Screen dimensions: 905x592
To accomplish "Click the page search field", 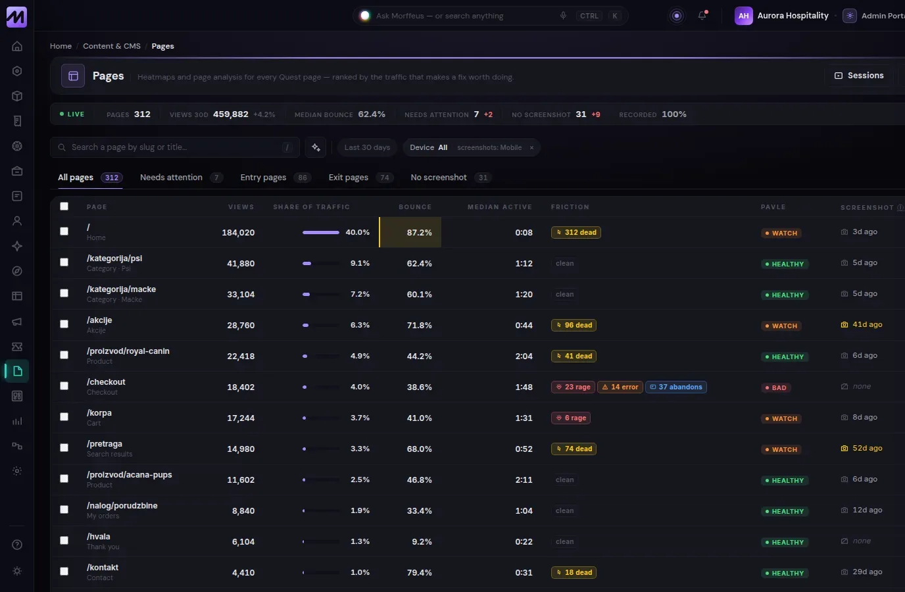I will coord(175,147).
